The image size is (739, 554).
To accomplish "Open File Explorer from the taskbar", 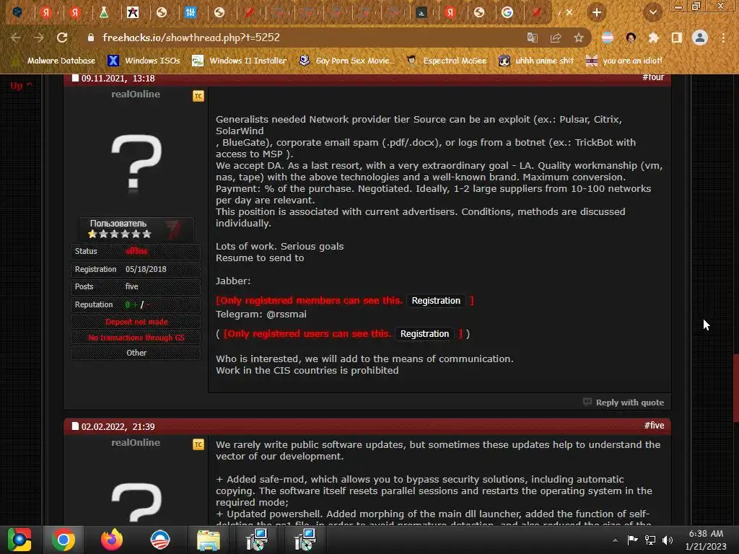I will (209, 541).
